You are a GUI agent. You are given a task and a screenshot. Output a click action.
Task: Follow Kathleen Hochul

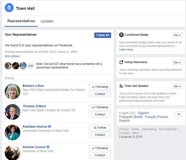click(100, 128)
